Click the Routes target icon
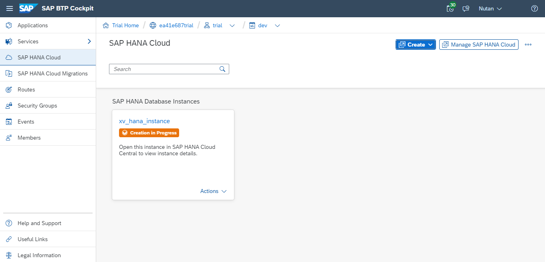545x262 pixels. click(x=9, y=89)
